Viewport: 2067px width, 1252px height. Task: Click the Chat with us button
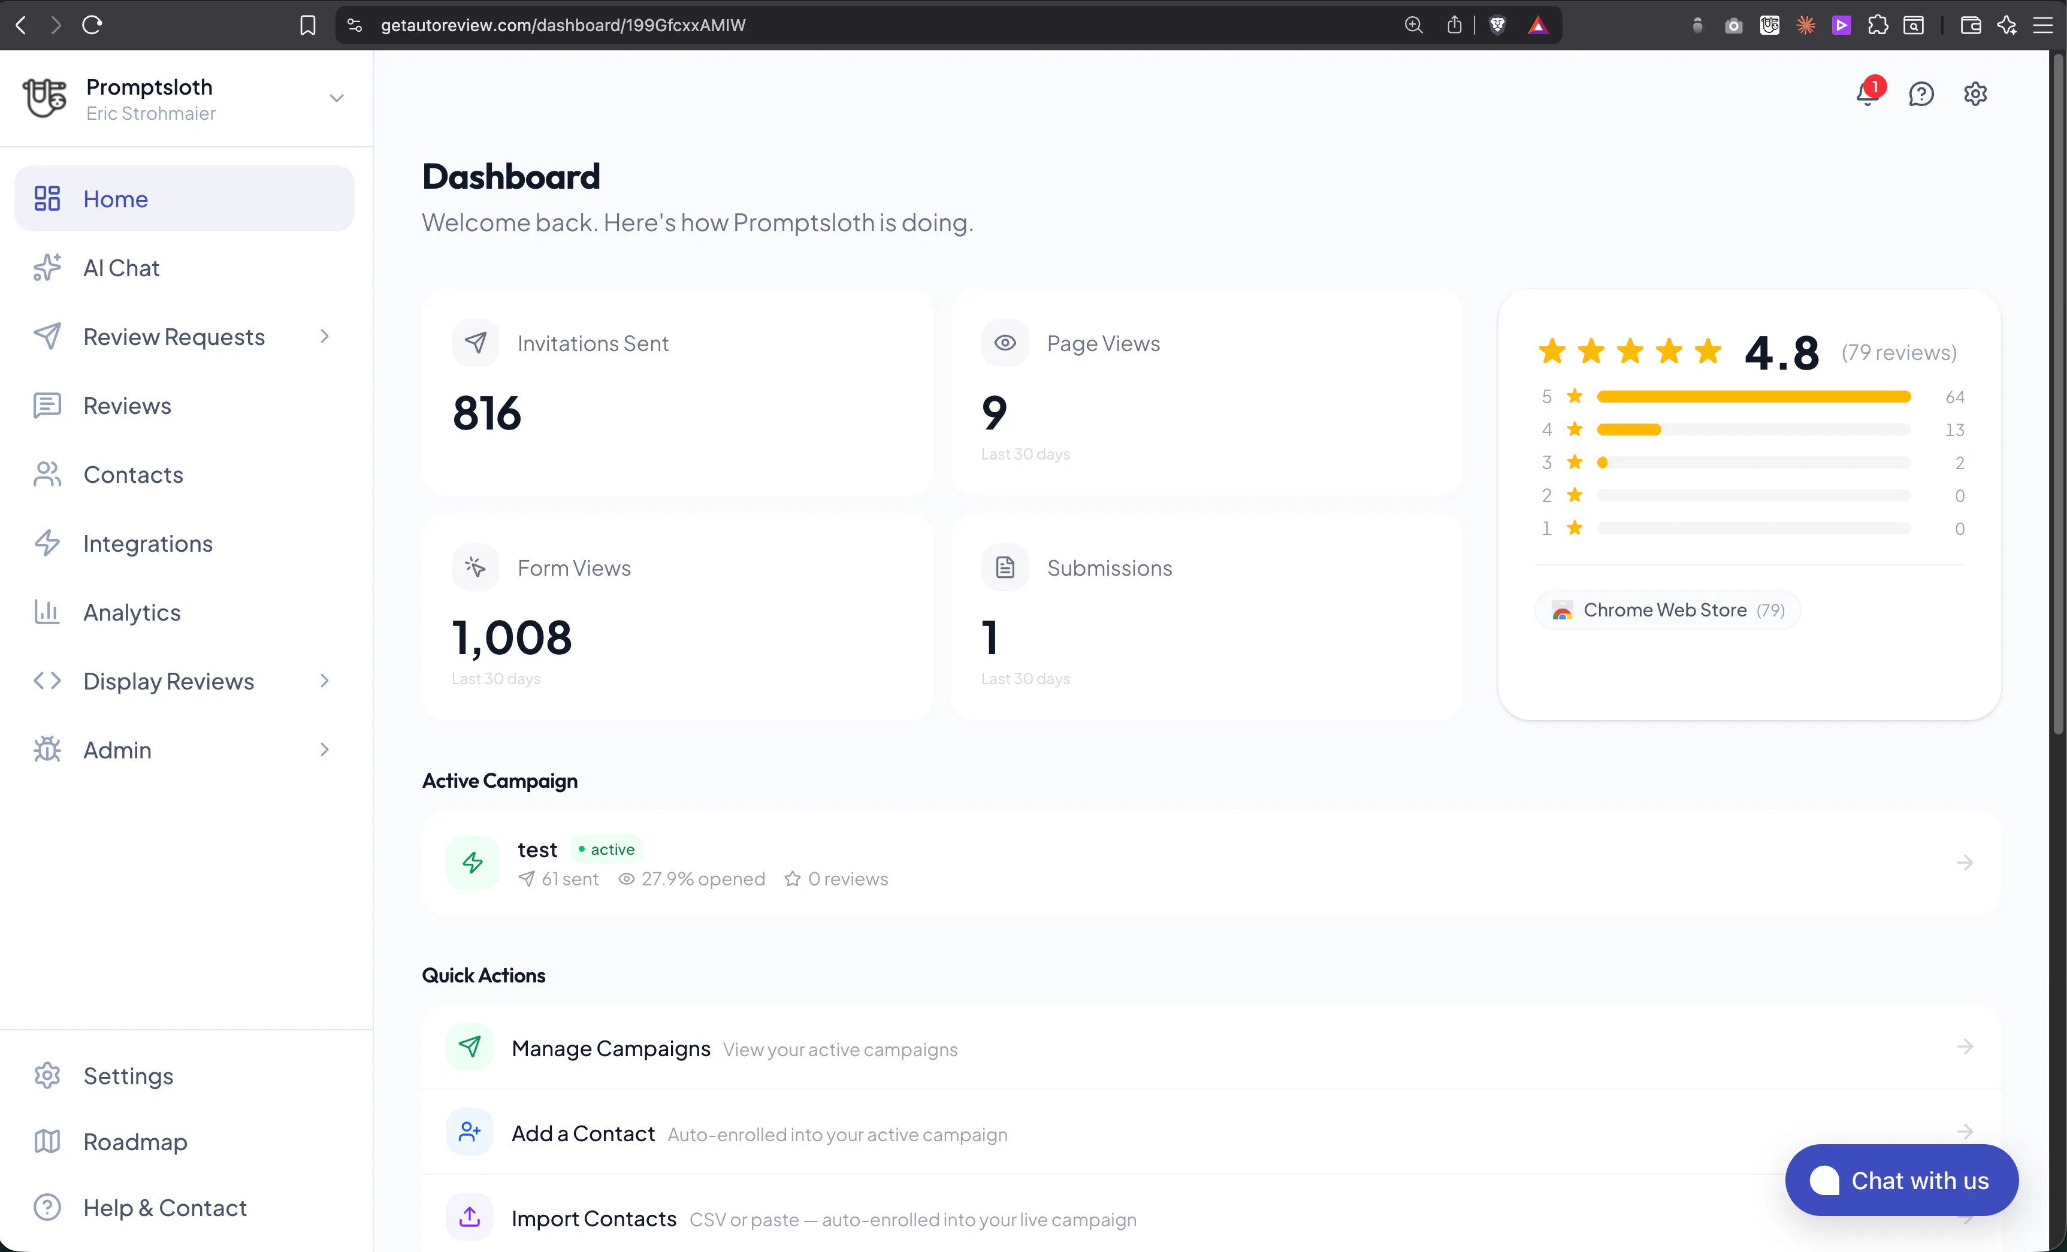(x=1901, y=1180)
